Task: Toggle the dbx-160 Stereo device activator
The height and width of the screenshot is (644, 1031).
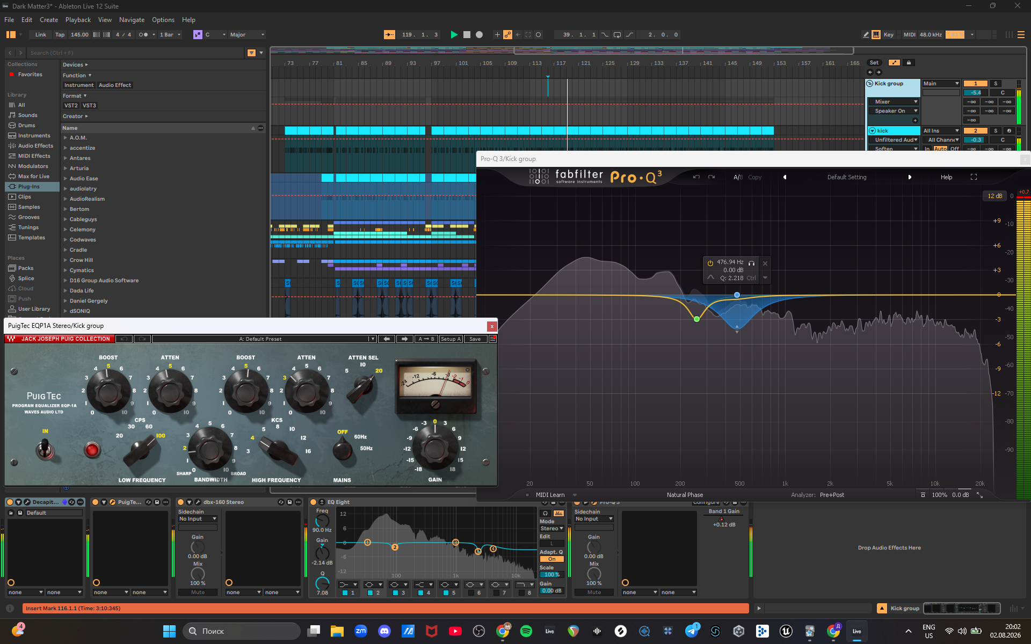Action: click(x=181, y=502)
